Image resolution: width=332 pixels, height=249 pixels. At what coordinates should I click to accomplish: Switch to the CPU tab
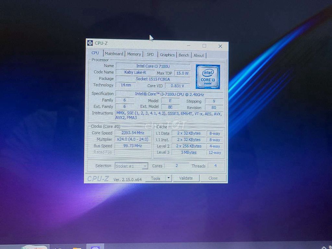[95, 53]
